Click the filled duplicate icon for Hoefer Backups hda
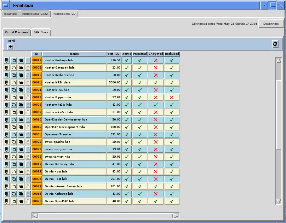 click(21, 60)
